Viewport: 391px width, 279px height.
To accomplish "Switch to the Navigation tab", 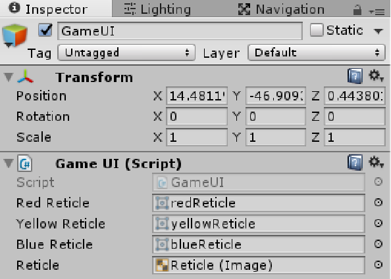I will pyautogui.click(x=281, y=9).
